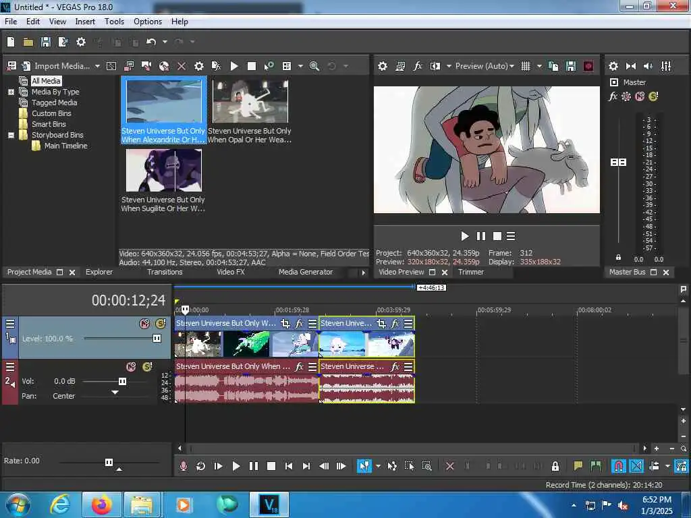The height and width of the screenshot is (518, 691).
Task: Mute audio track 2
Action: (131, 367)
